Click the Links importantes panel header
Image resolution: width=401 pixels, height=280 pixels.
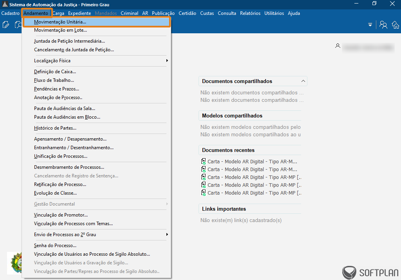(250, 209)
